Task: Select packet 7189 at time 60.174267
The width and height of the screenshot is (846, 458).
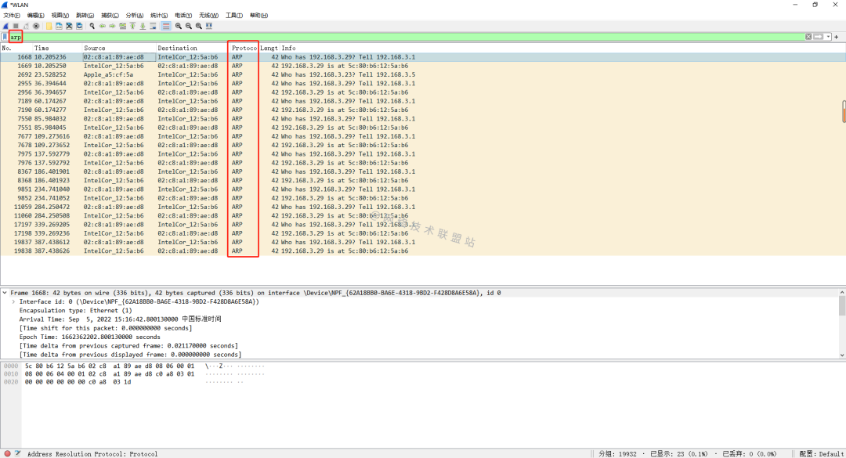Action: pyautogui.click(x=421, y=101)
